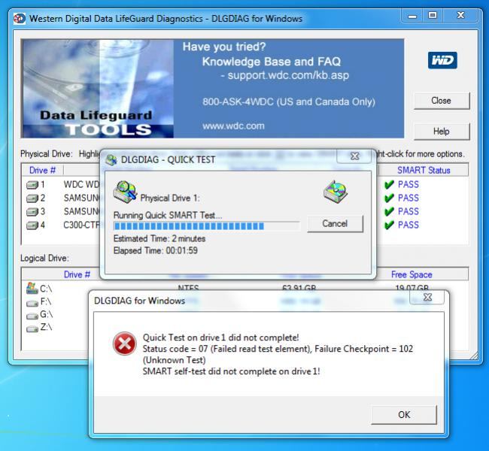Image resolution: width=489 pixels, height=451 pixels.
Task: Click the red error icon in dialog
Action: coord(124,344)
